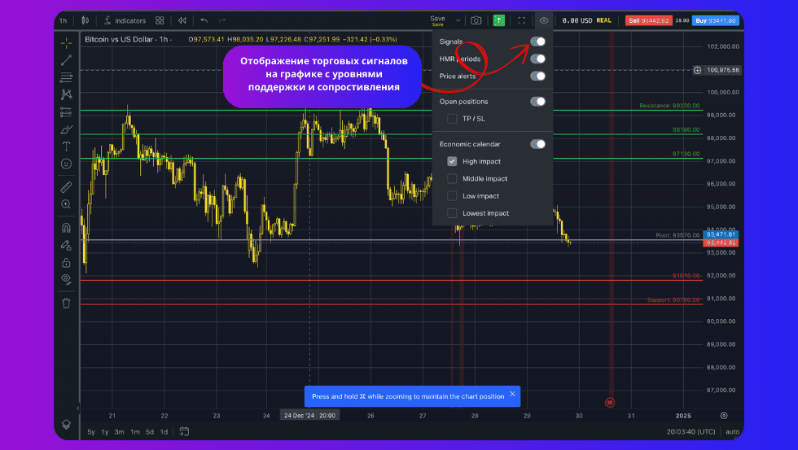
Task: Set the chart range to 1m
Action: tap(135, 432)
